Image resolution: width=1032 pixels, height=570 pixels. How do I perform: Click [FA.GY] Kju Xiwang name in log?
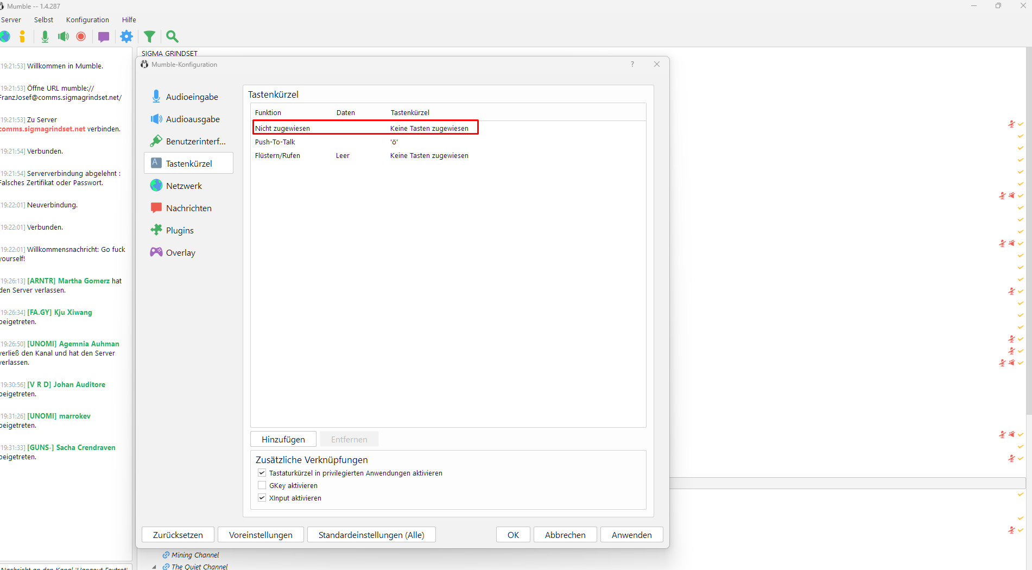60,312
